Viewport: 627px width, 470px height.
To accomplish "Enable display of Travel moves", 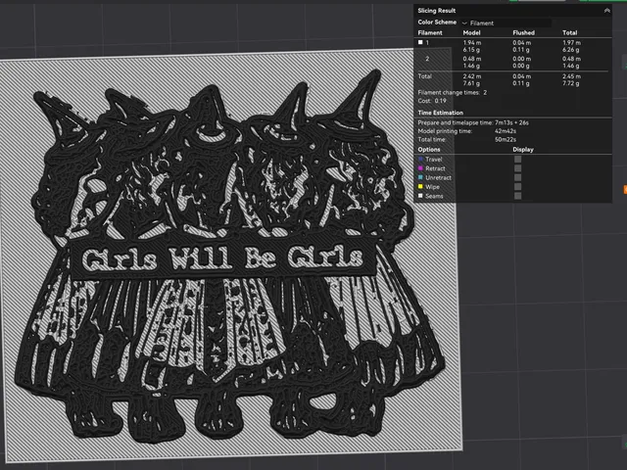I will (518, 159).
